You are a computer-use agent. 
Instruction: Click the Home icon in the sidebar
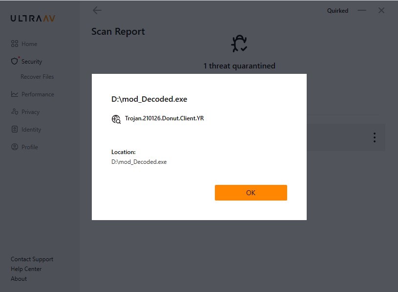[15, 44]
